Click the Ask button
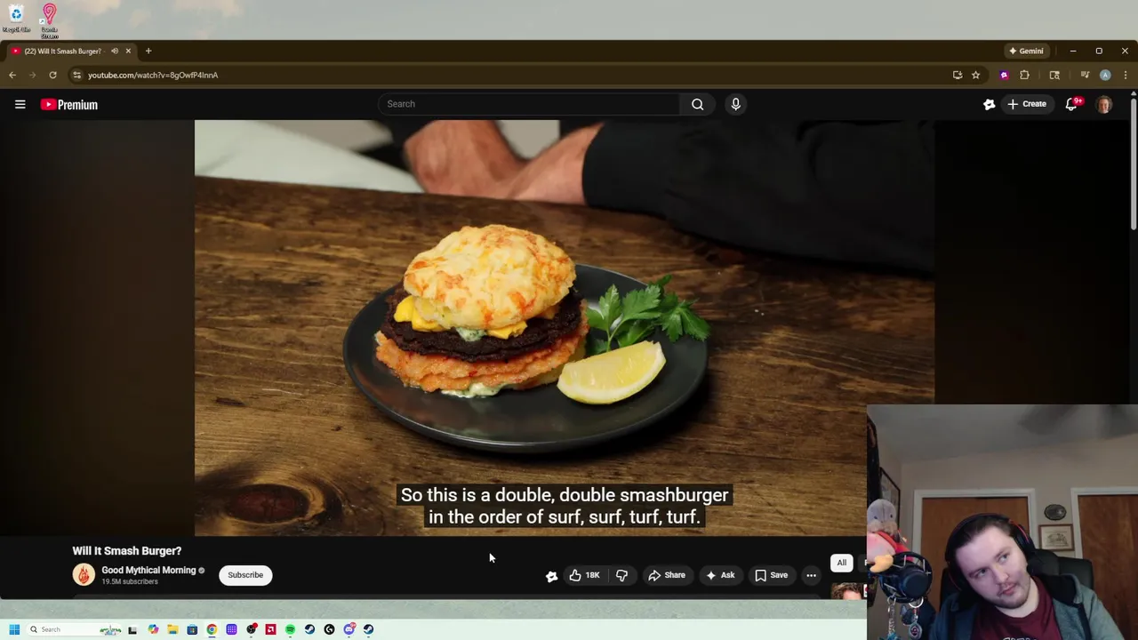The width and height of the screenshot is (1138, 640). coord(720,575)
